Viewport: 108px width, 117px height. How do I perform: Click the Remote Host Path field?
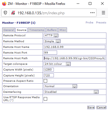75,58
